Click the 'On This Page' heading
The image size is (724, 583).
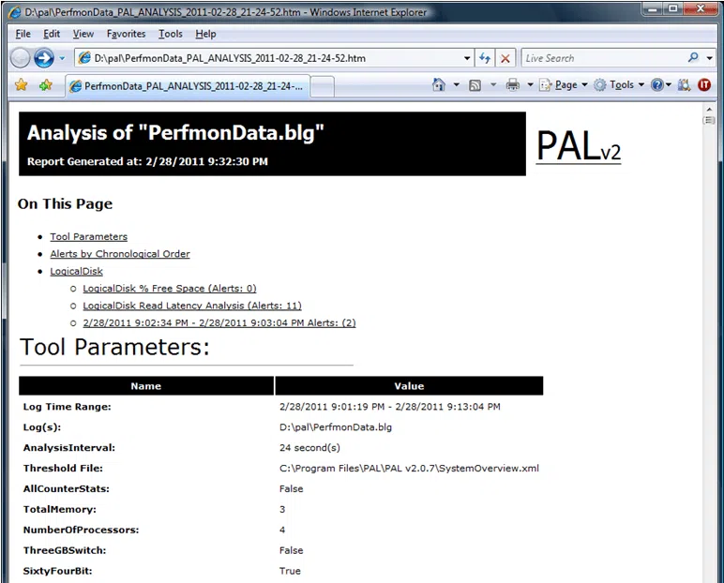(x=65, y=204)
